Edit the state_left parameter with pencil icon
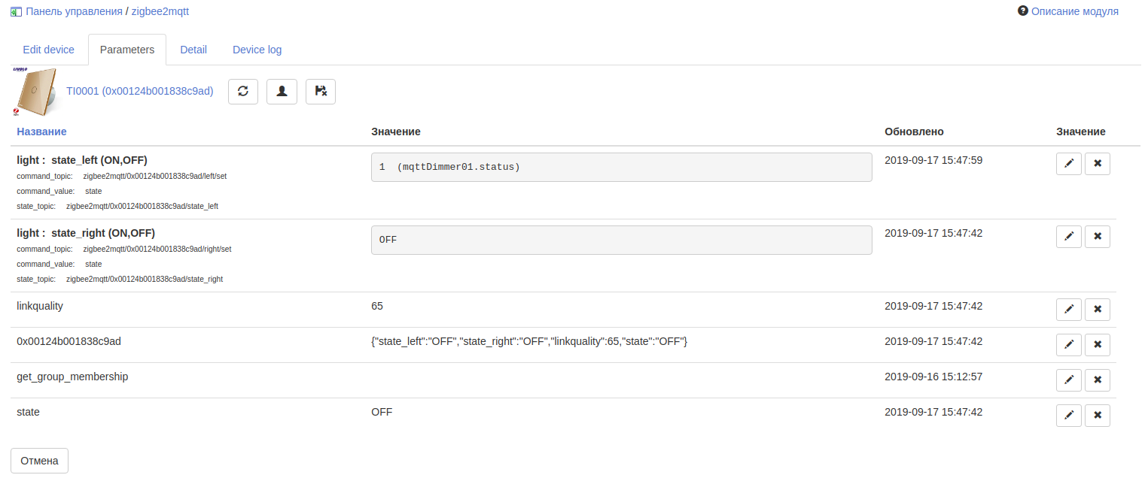1148x481 pixels. point(1069,163)
